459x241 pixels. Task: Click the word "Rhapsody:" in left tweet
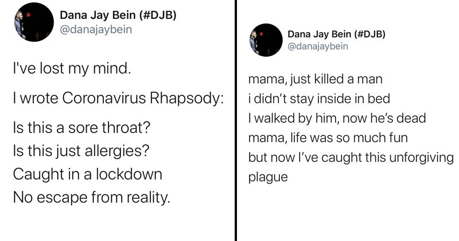point(187,98)
